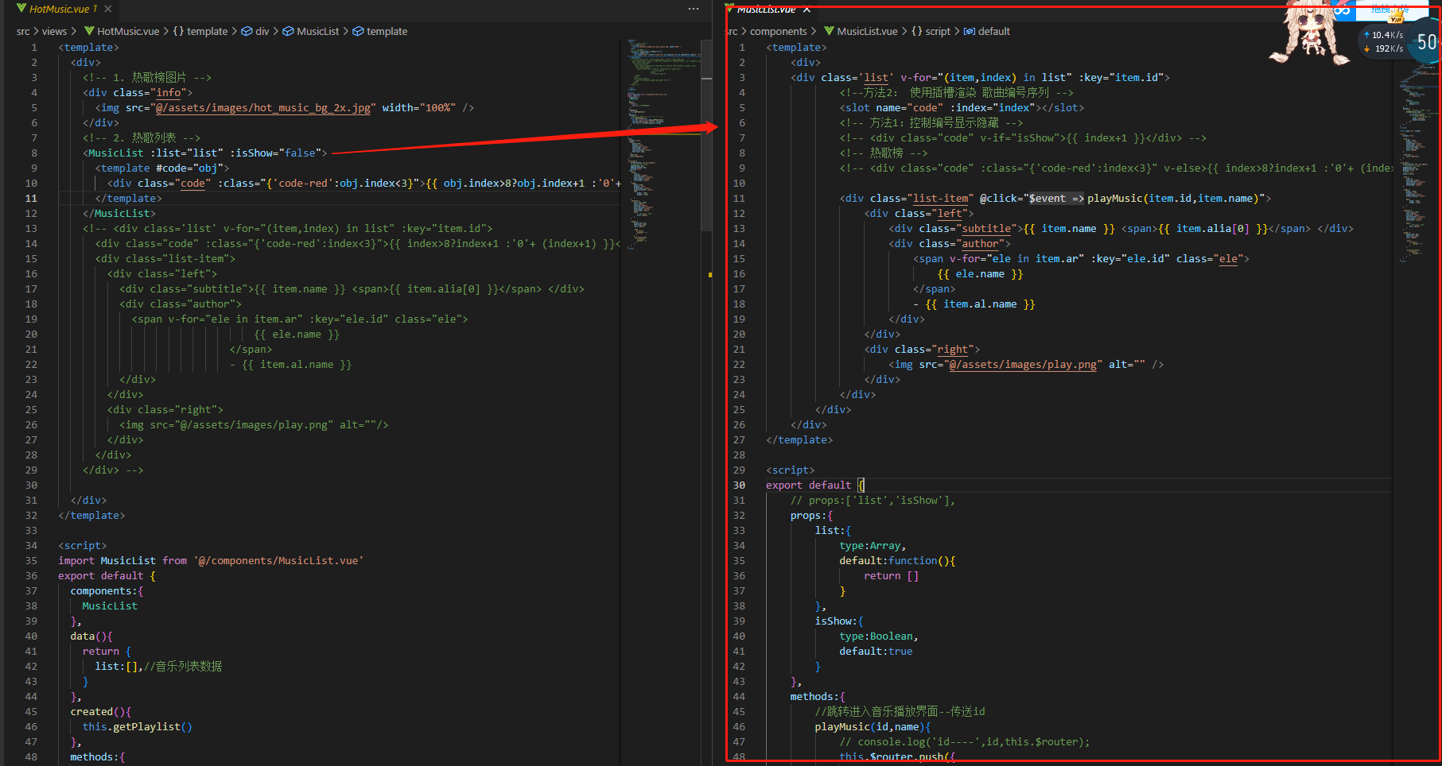The height and width of the screenshot is (766, 1442).
Task: Click underlined "code" class on line 10
Action: point(192,184)
